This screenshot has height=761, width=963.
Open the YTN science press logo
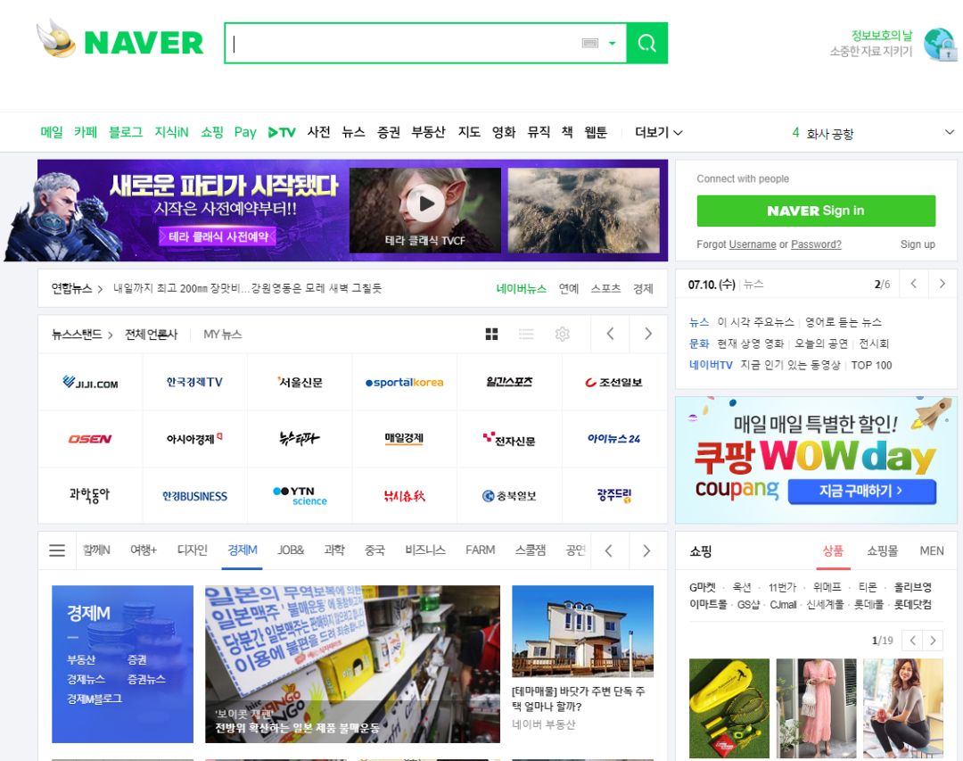point(300,495)
